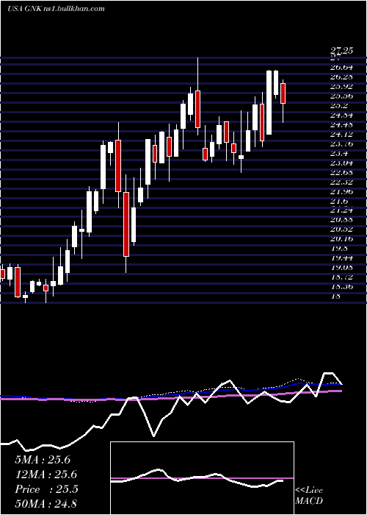The width and height of the screenshot is (367, 515).
Task: Click the 27.25 top price label
Action: (341, 51)
